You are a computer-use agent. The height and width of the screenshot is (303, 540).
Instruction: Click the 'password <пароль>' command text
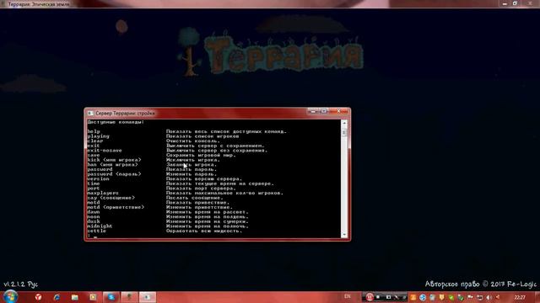click(x=114, y=174)
